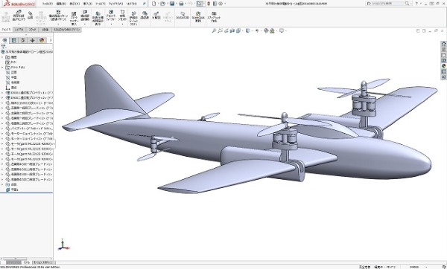Screen dimensions: 447x269
Task: Expand the 履歴 history folder in tree
Action: (x=2, y=57)
